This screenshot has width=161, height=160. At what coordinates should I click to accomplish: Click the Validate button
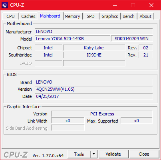click(x=113, y=154)
